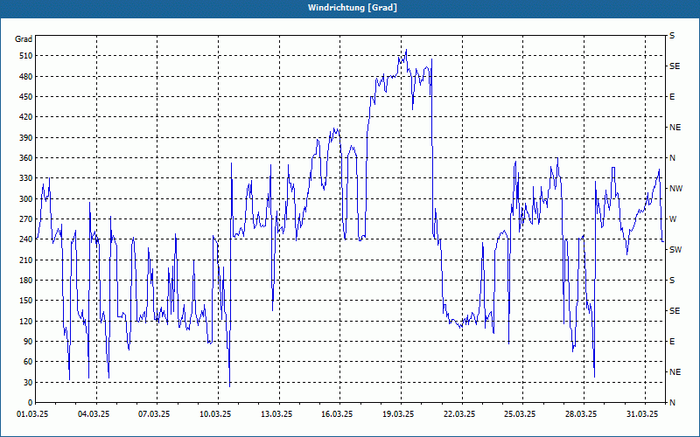Image resolution: width=700 pixels, height=437 pixels.
Task: Pick the N compass label level with 360
Action: [x=672, y=158]
